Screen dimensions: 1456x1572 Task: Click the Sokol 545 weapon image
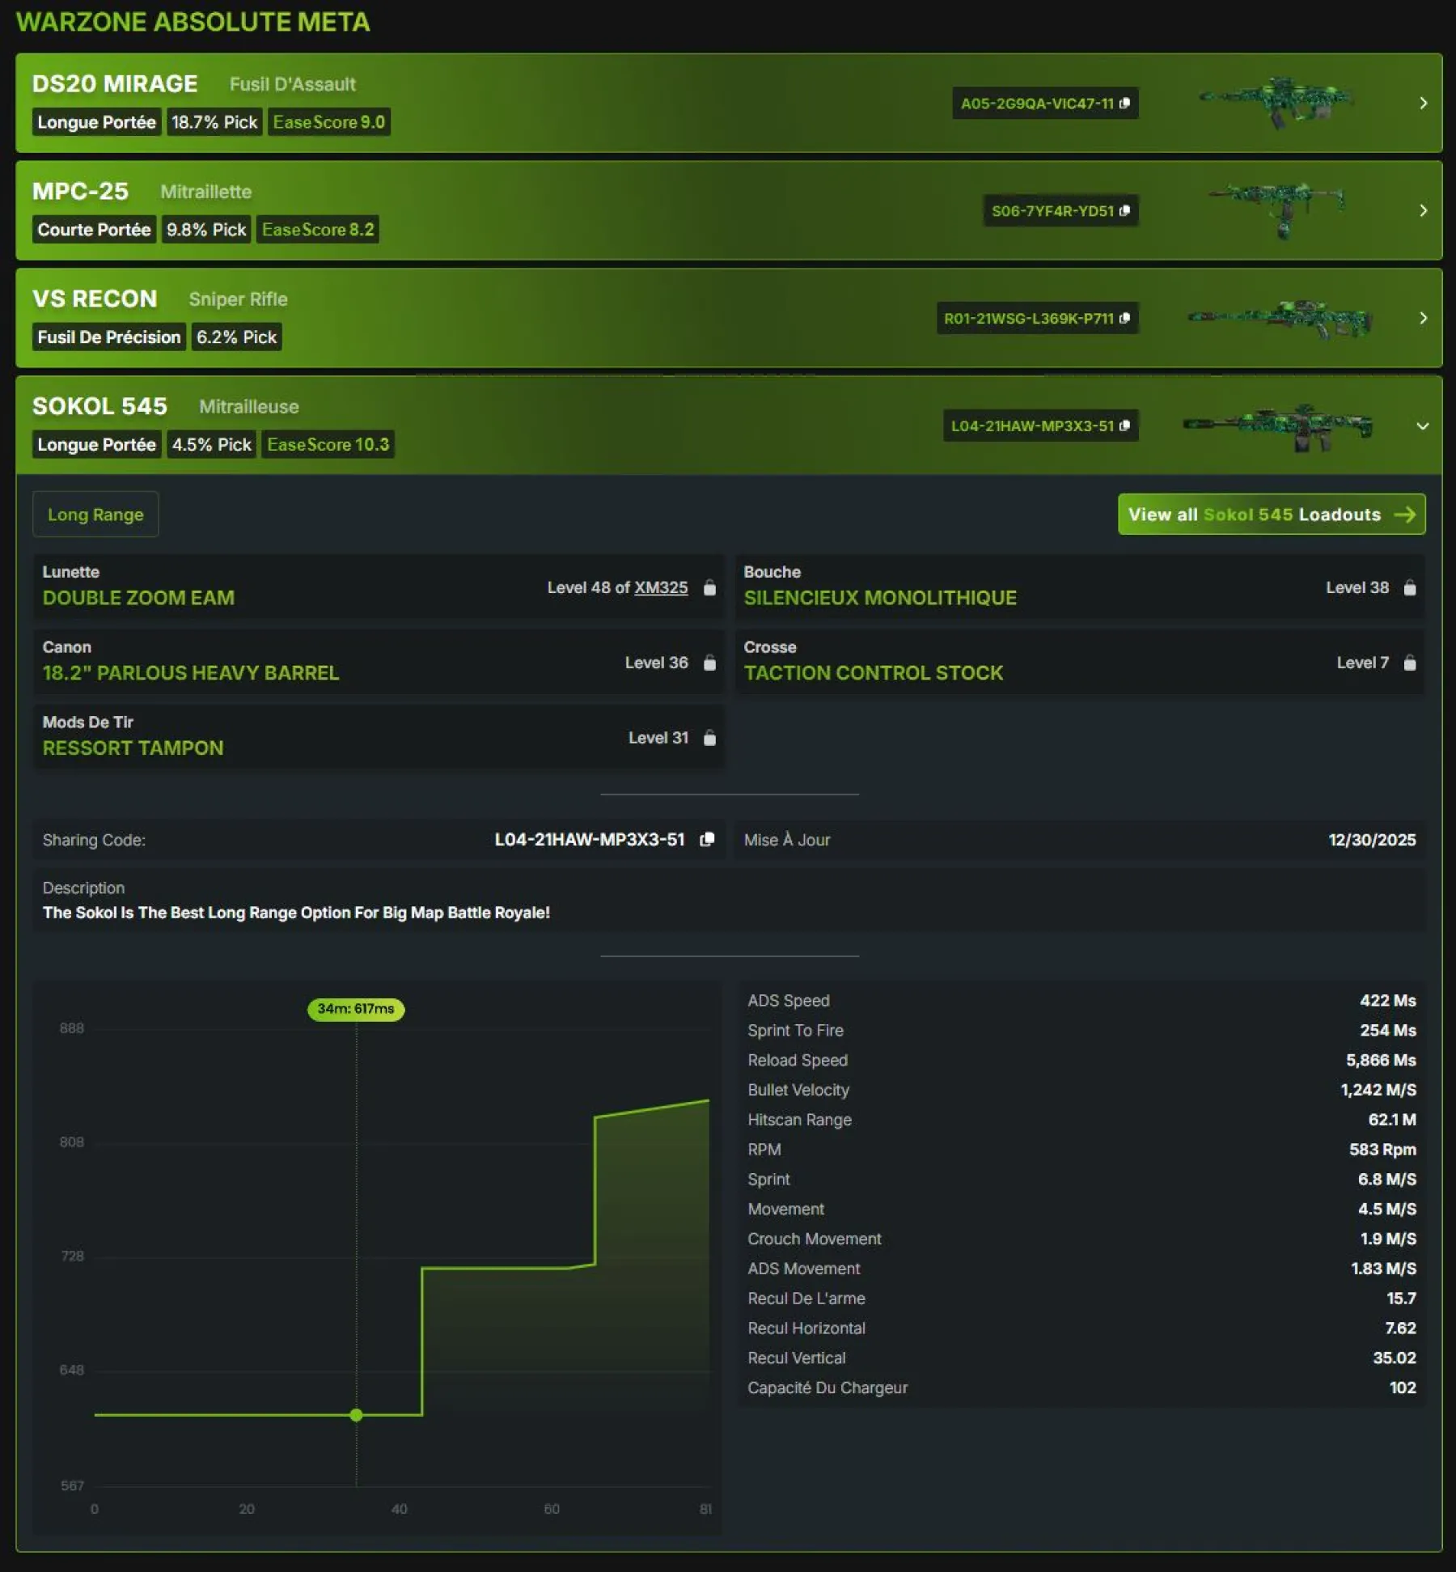coord(1278,426)
